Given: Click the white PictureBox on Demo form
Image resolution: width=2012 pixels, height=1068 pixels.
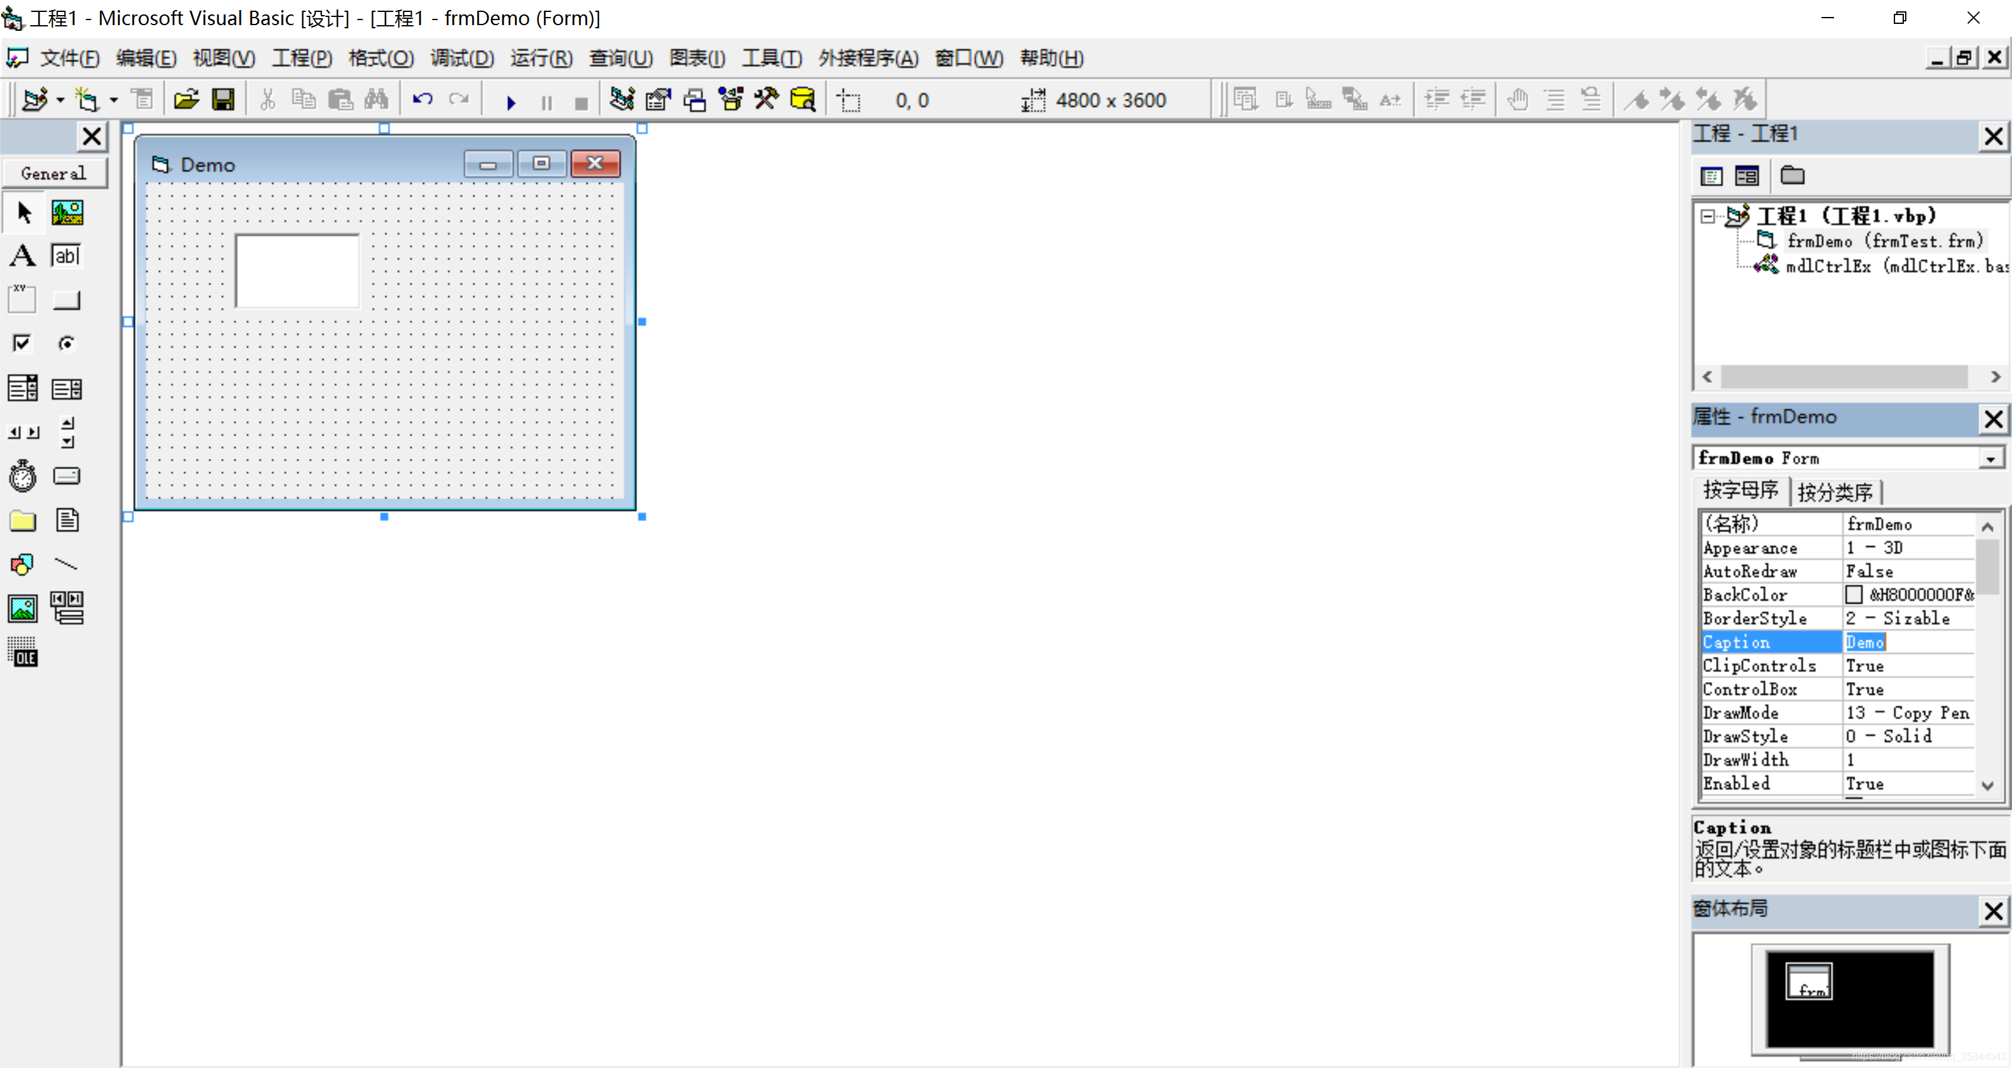Looking at the screenshot, I should pos(297,271).
